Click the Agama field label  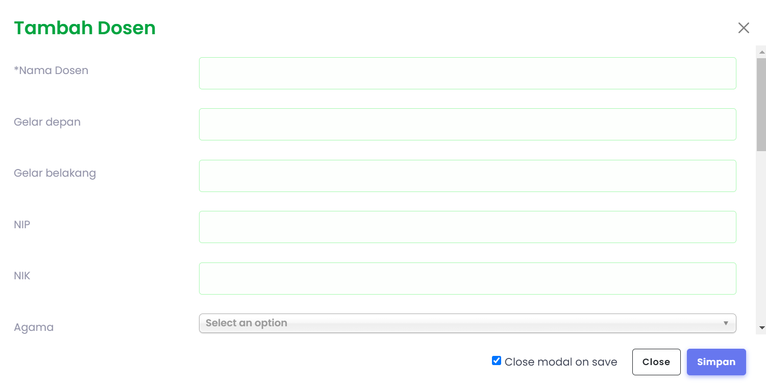(34, 327)
